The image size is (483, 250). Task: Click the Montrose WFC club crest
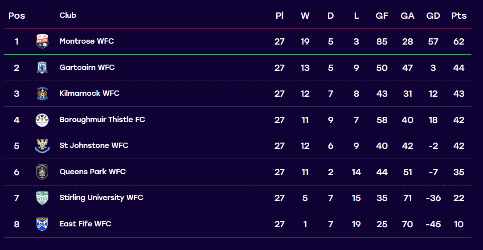click(x=42, y=41)
